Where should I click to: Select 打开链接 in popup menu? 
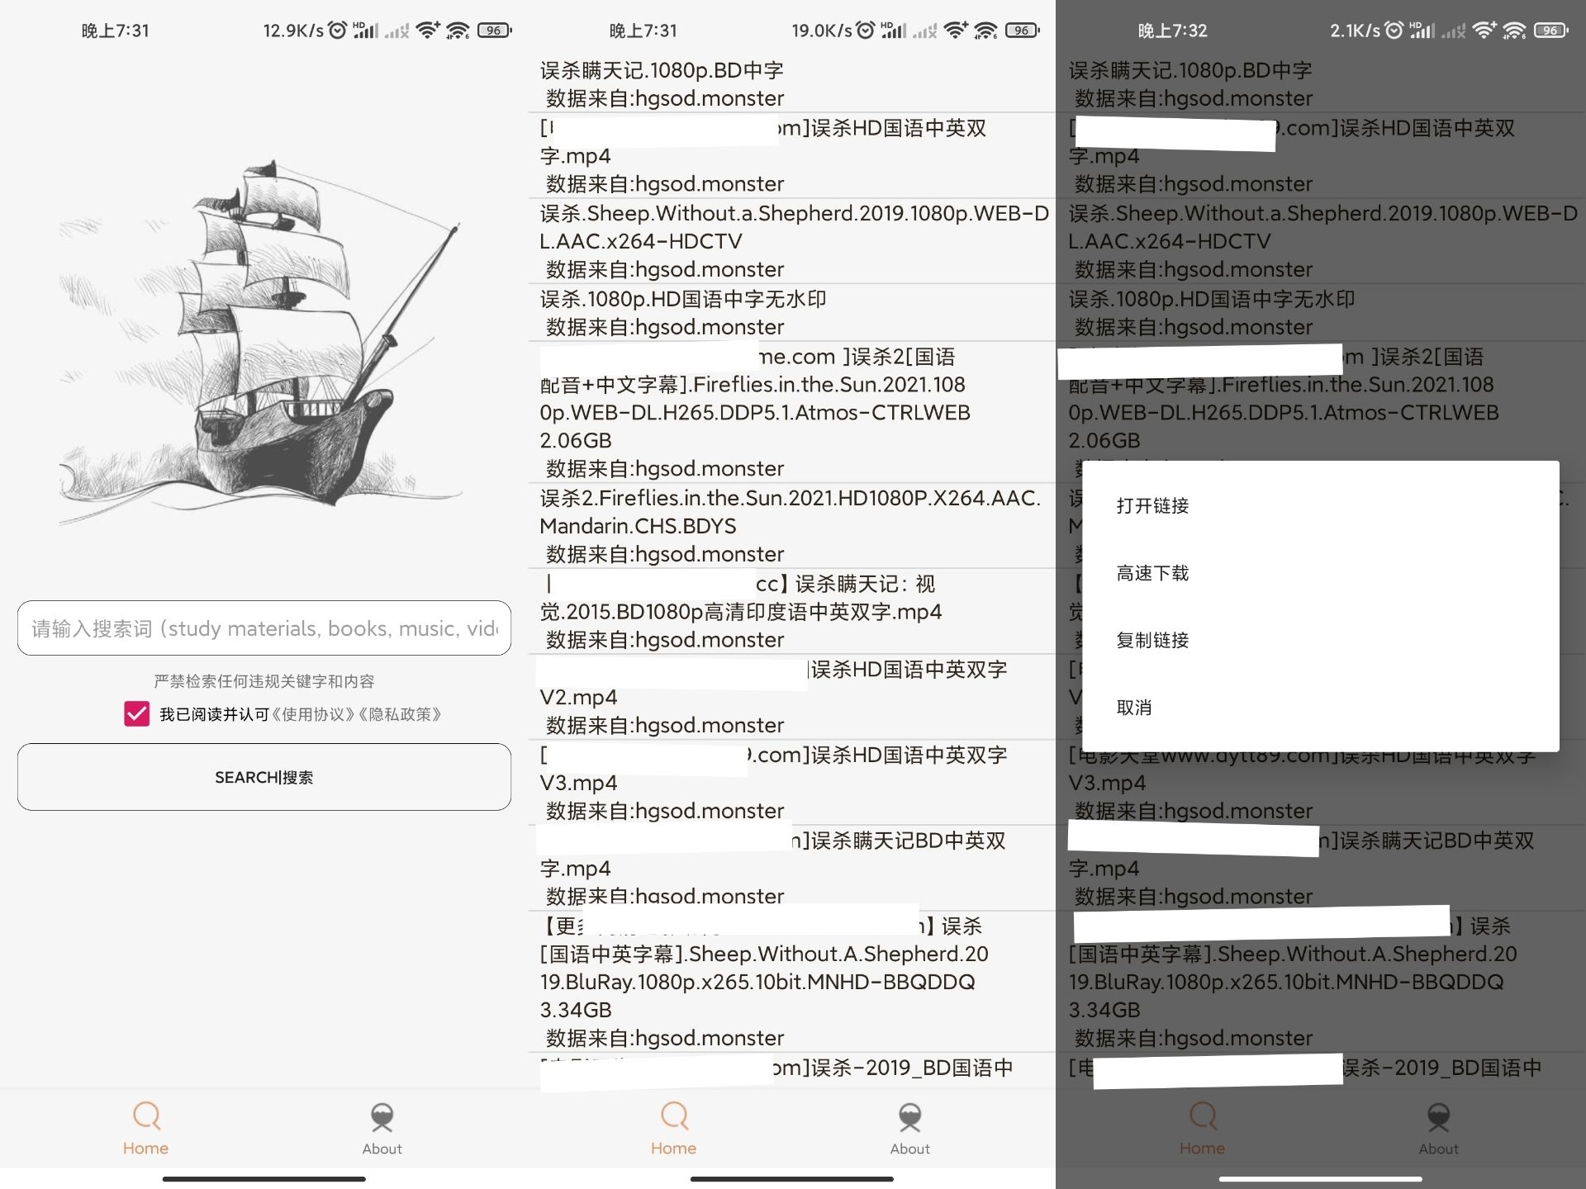click(1153, 505)
